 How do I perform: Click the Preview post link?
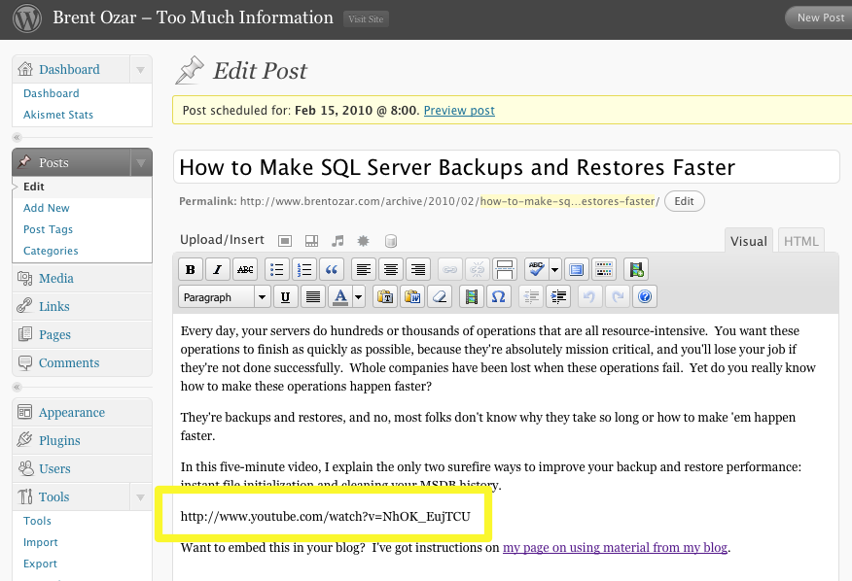(459, 111)
